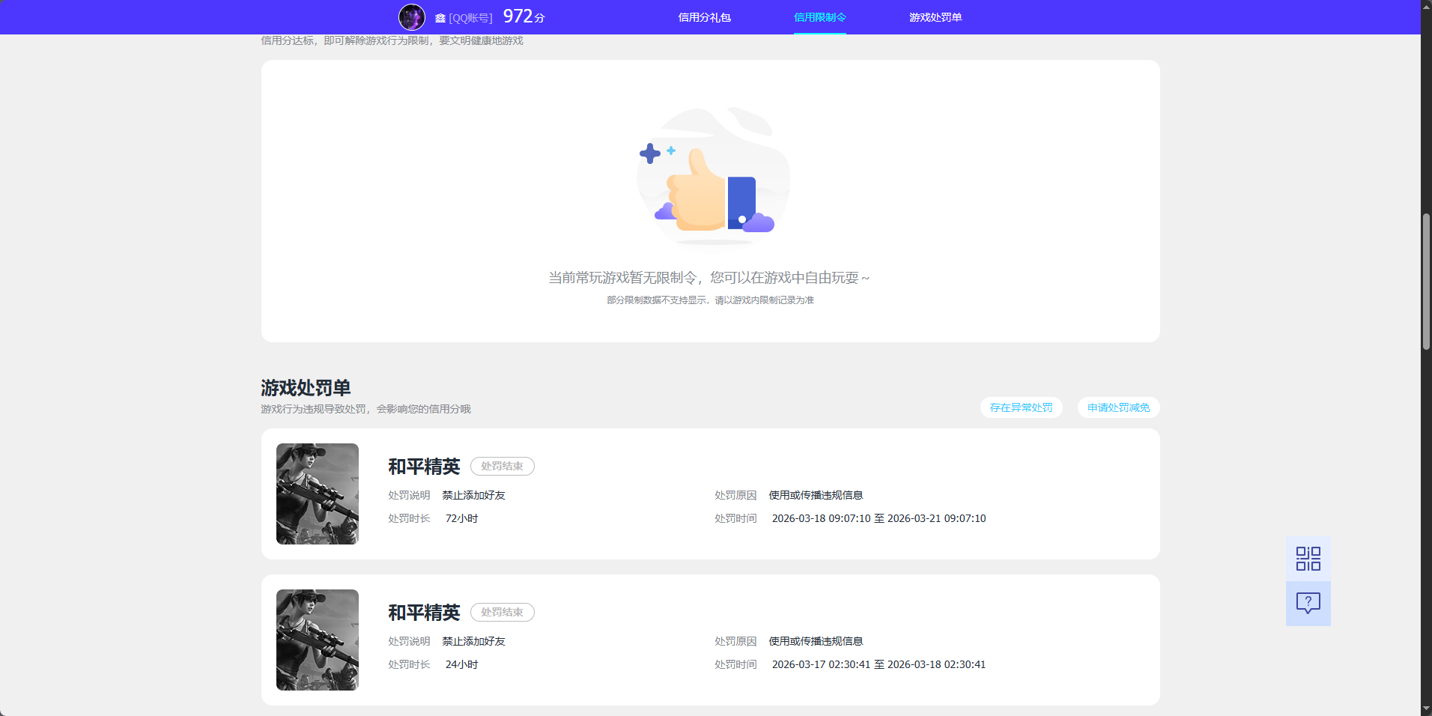Click the 存在异常处罚 button
Screen dimensions: 1432x716
point(1022,407)
